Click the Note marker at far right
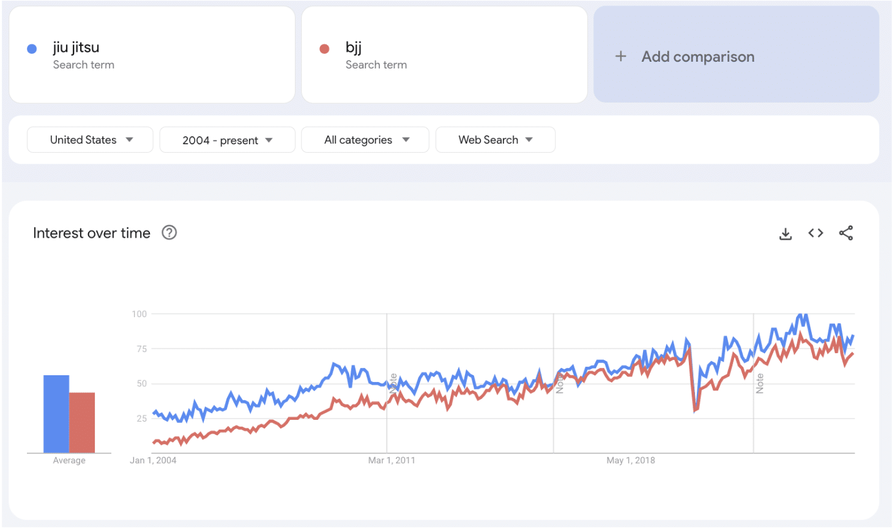 760,383
